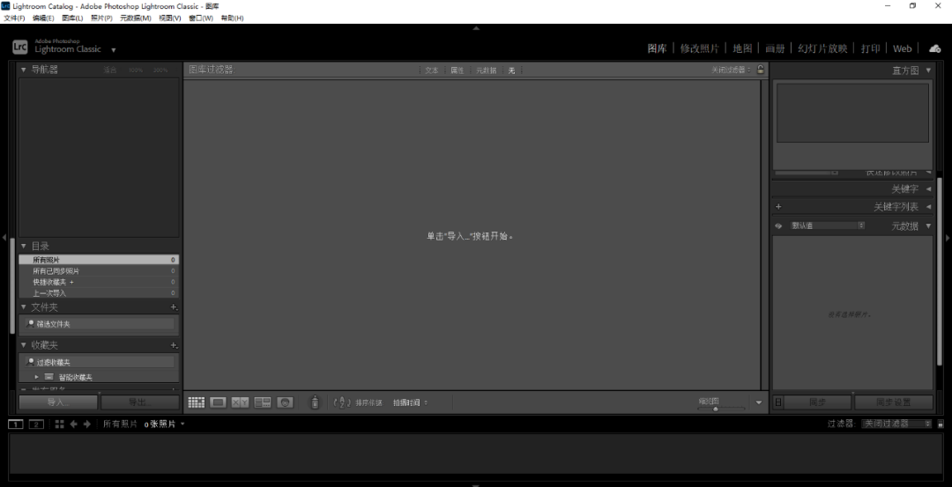Open Survey view icon in toolbar

click(263, 402)
